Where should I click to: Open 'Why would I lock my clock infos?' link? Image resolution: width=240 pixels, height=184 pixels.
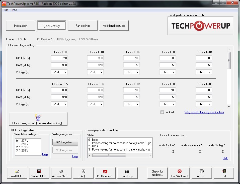pos(204,112)
